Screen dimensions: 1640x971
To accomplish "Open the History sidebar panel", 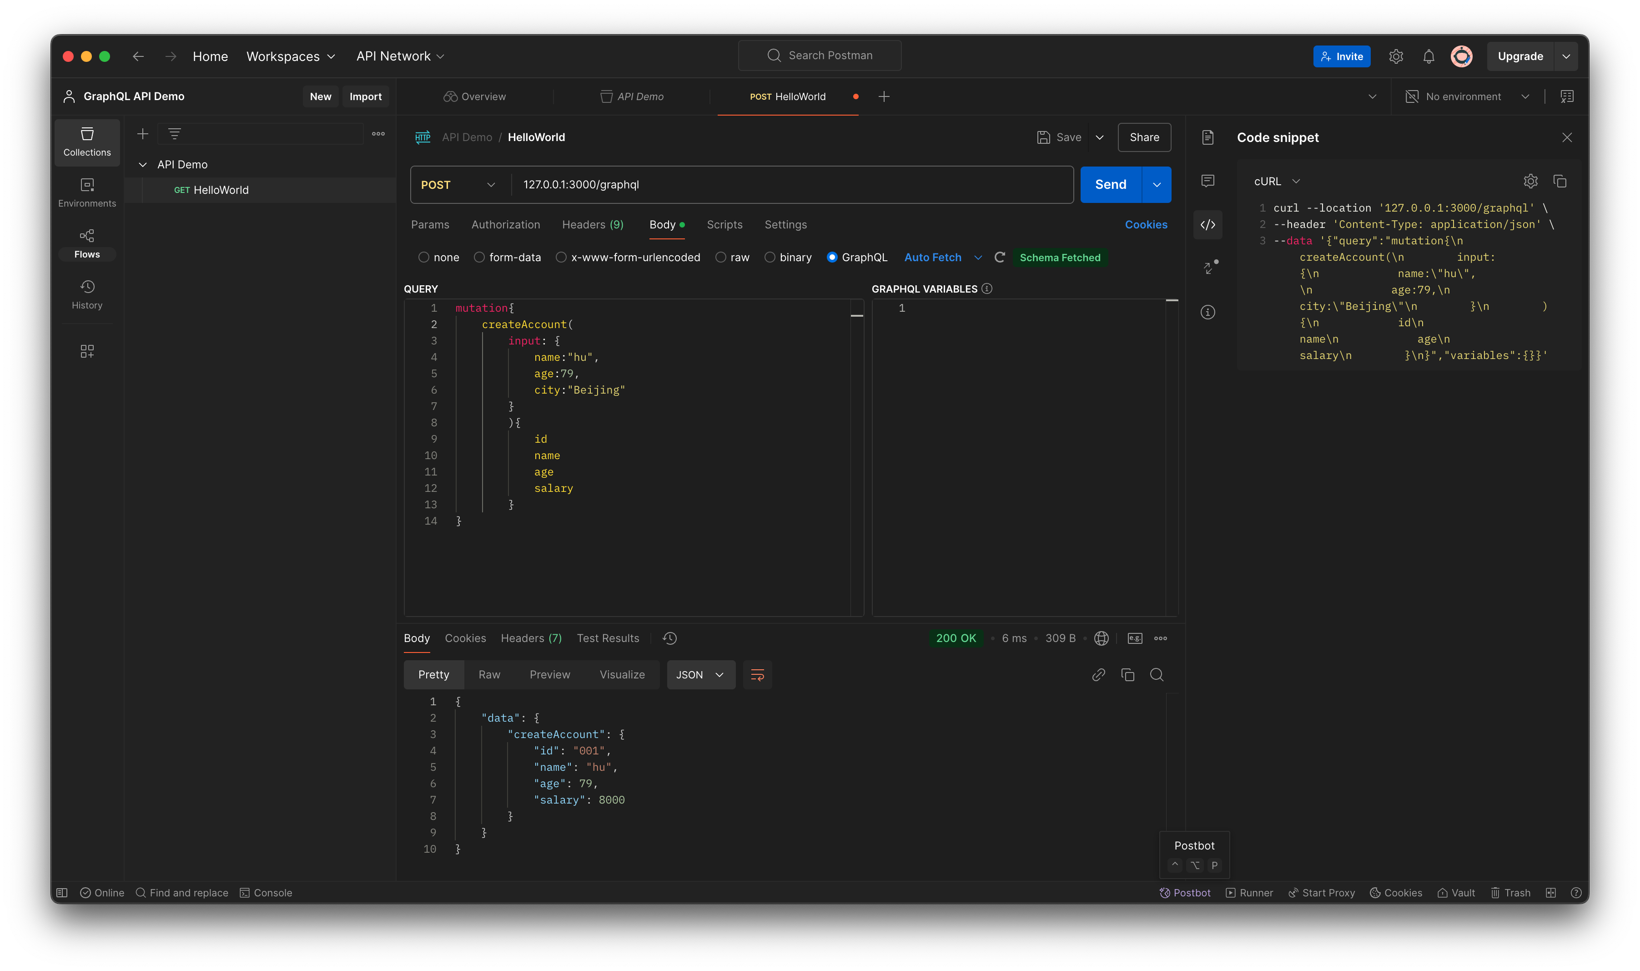I will (87, 294).
